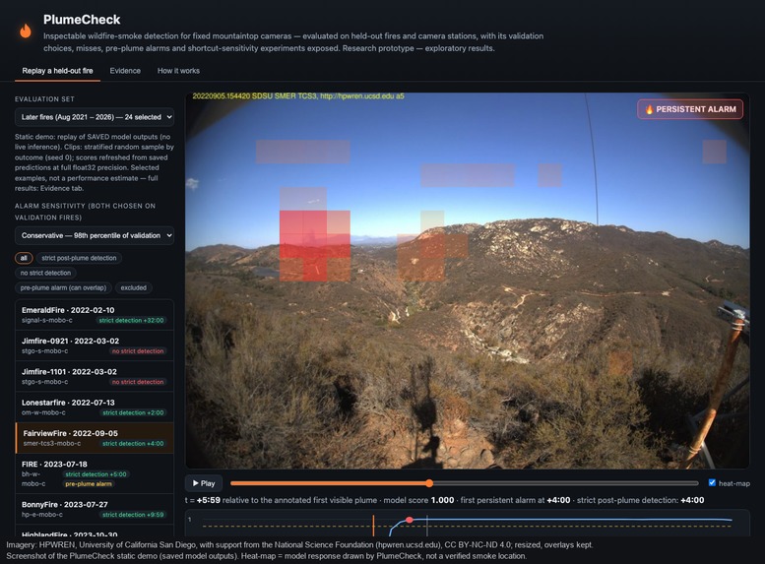Viewport: 765px width, 564px height.
Task: Click the PlumeCheck flame logo icon
Action: point(26,31)
